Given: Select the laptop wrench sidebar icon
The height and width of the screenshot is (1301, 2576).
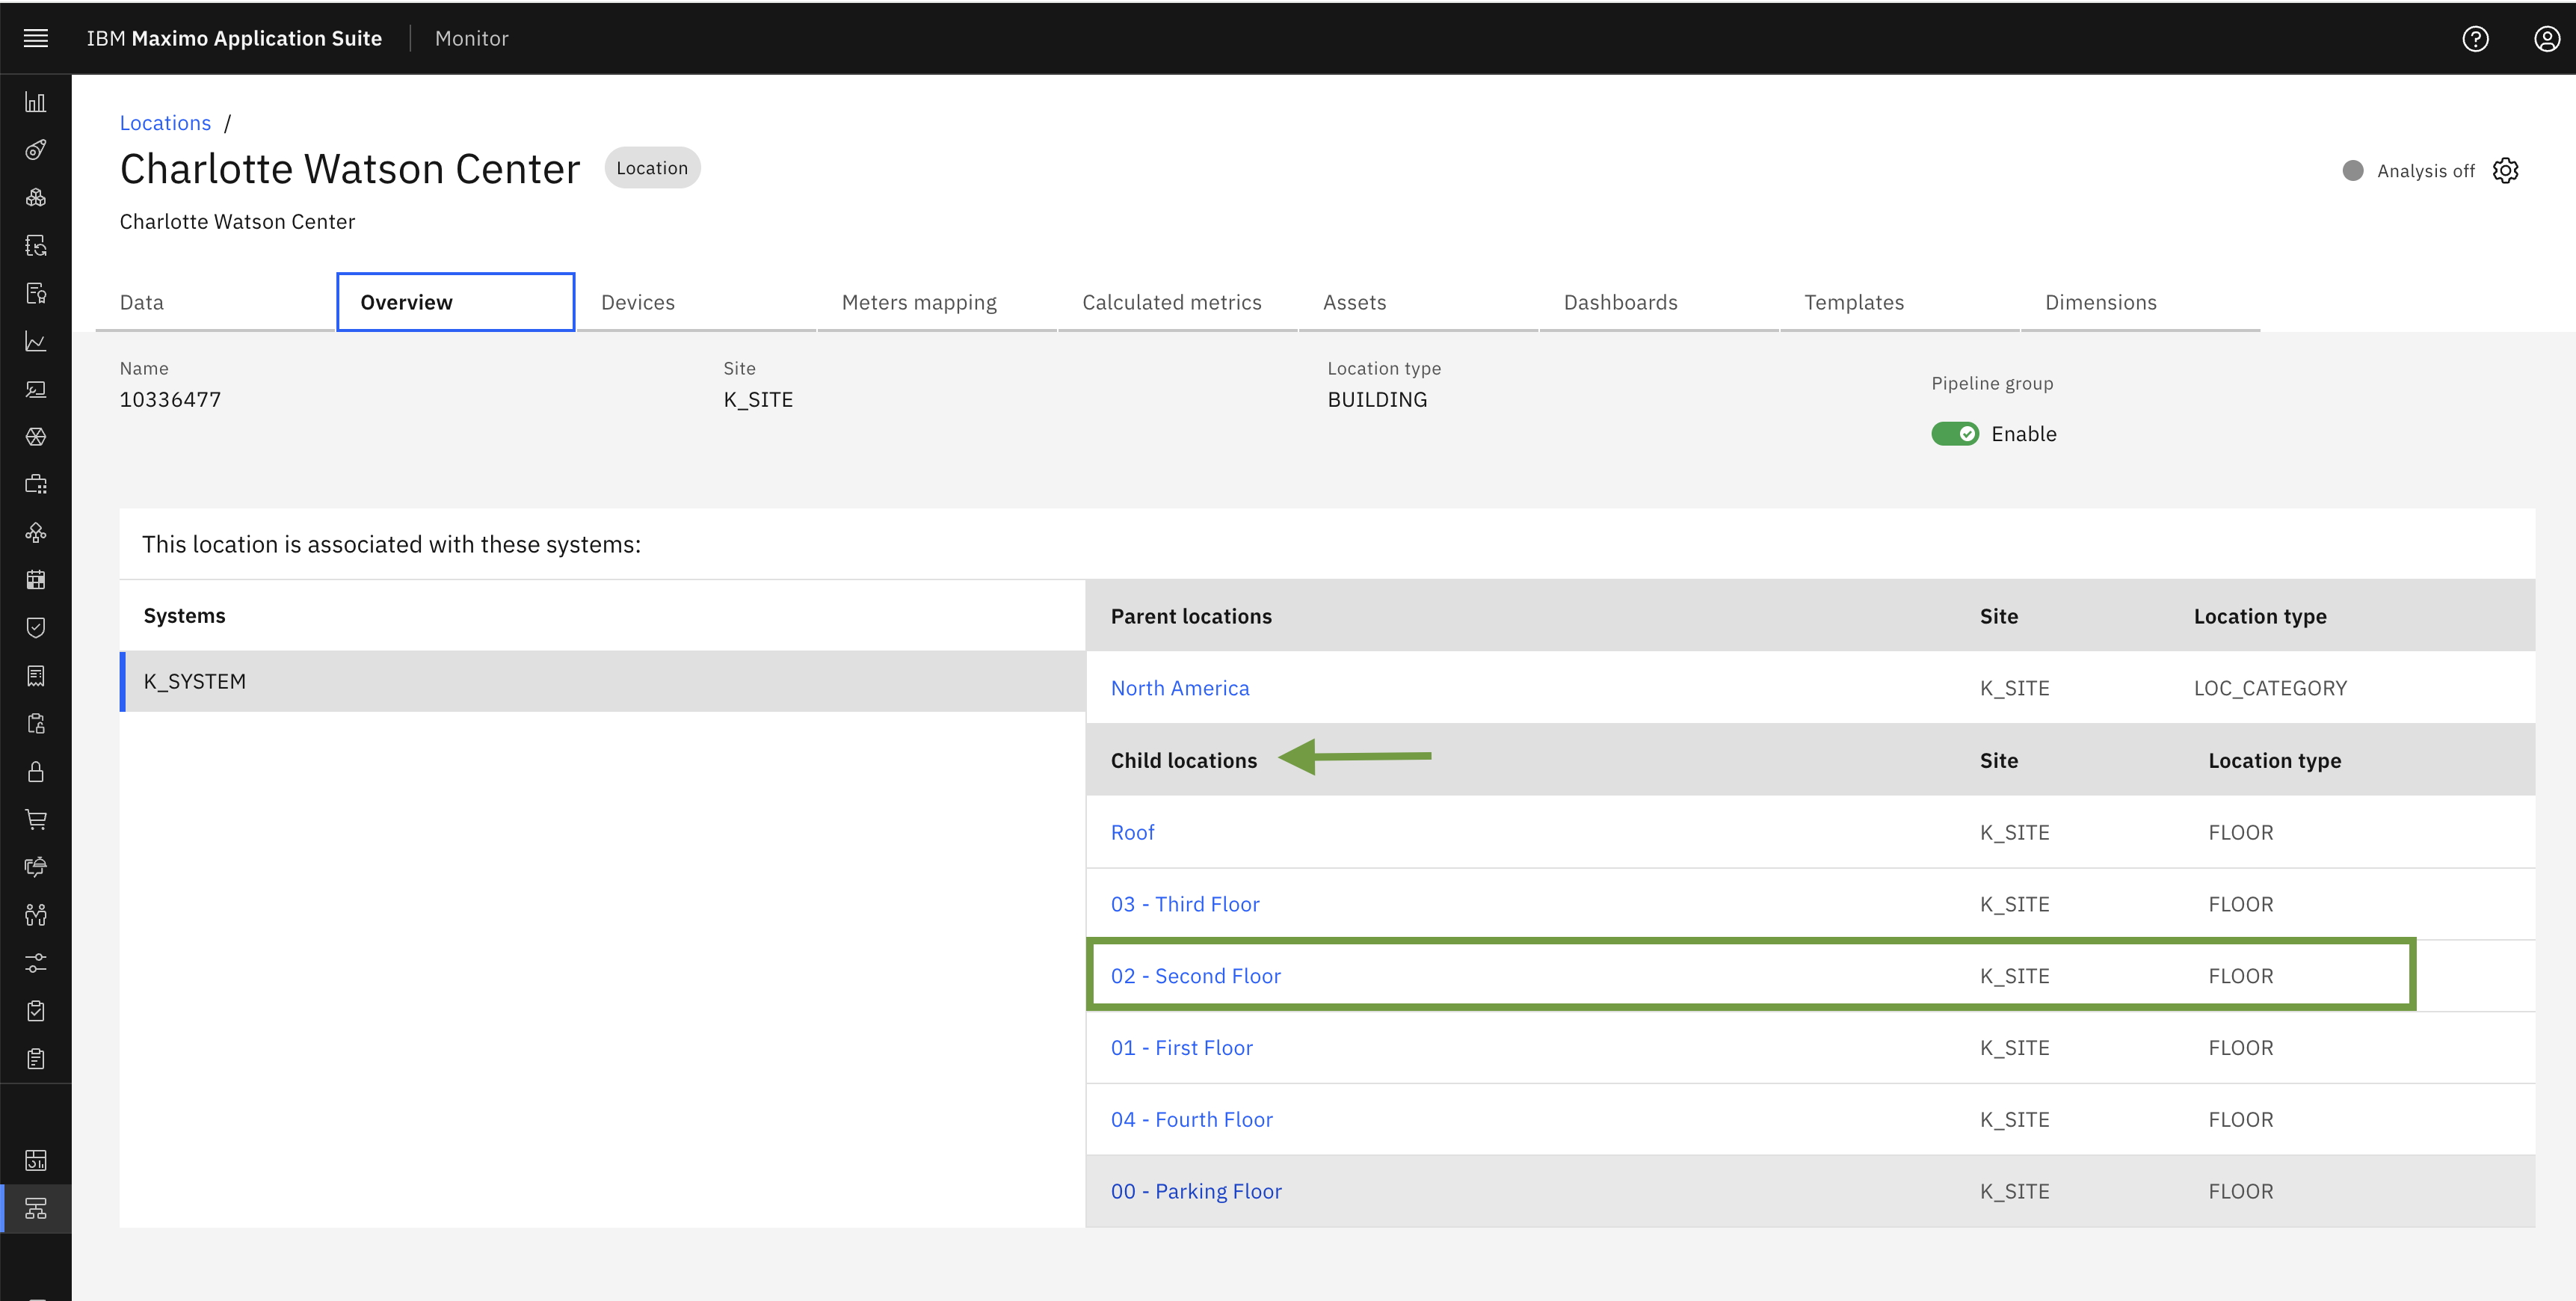Looking at the screenshot, I should [36, 389].
